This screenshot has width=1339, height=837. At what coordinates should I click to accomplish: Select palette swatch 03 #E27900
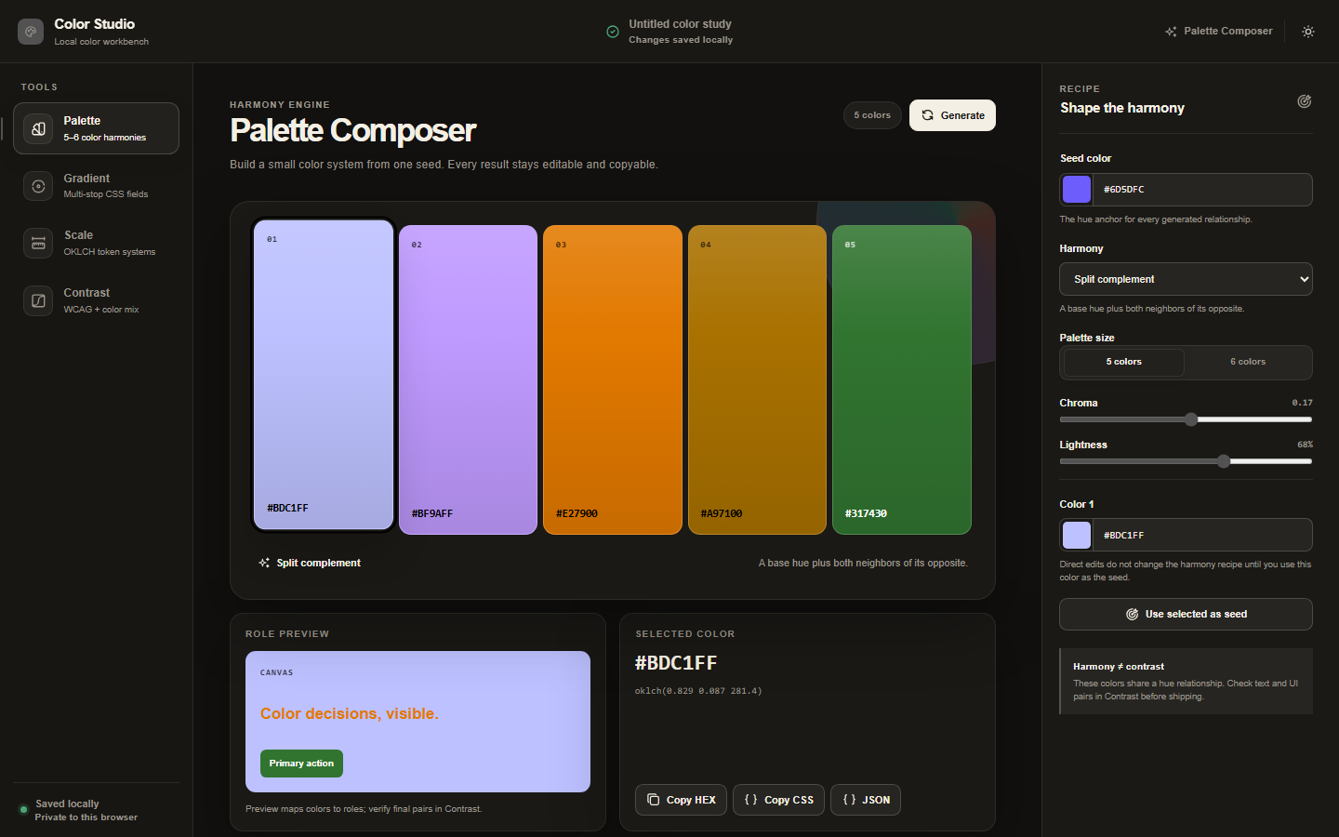click(x=613, y=379)
